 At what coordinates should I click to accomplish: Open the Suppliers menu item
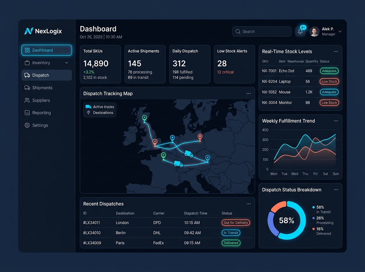pyautogui.click(x=47, y=100)
